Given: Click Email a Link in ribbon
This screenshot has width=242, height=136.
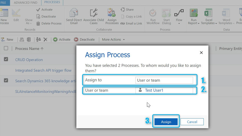Looking at the screenshot, I should click(131, 23).
